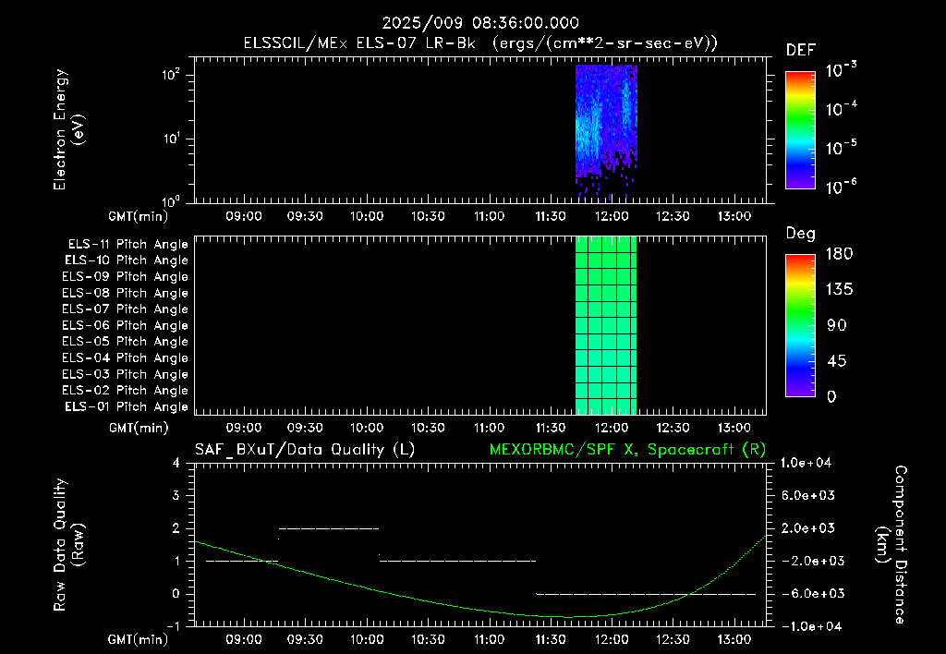946x654 pixels.
Task: Select the ELS-01 Pitch Angle row label
Action: 127,406
